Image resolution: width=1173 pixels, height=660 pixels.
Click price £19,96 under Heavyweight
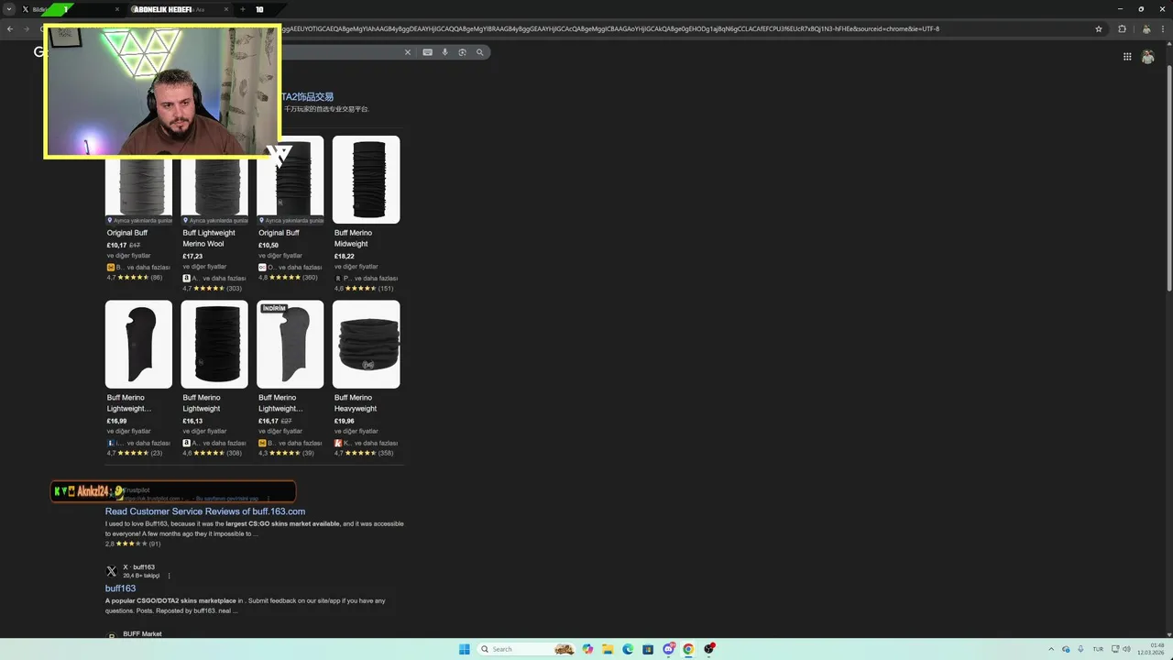[344, 422]
